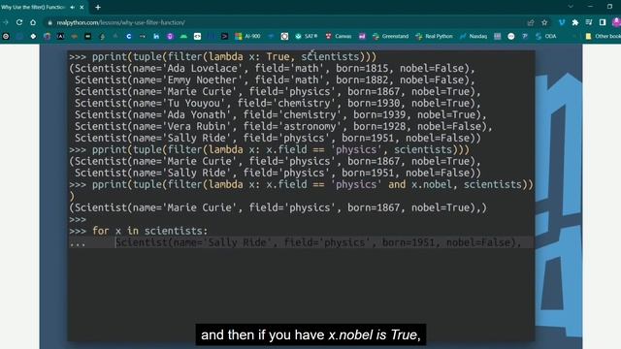Open the media control playlist icon
The width and height of the screenshot is (621, 349).
[x=589, y=22]
